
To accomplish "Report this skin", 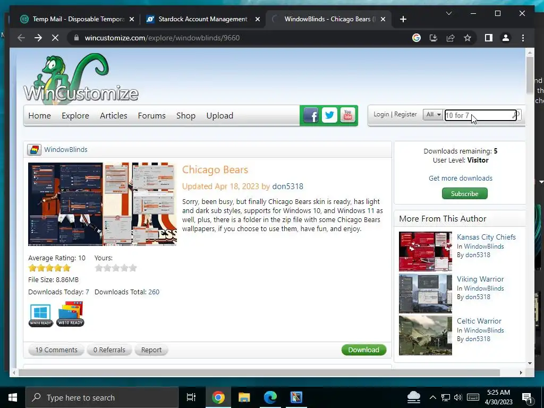I will (151, 350).
